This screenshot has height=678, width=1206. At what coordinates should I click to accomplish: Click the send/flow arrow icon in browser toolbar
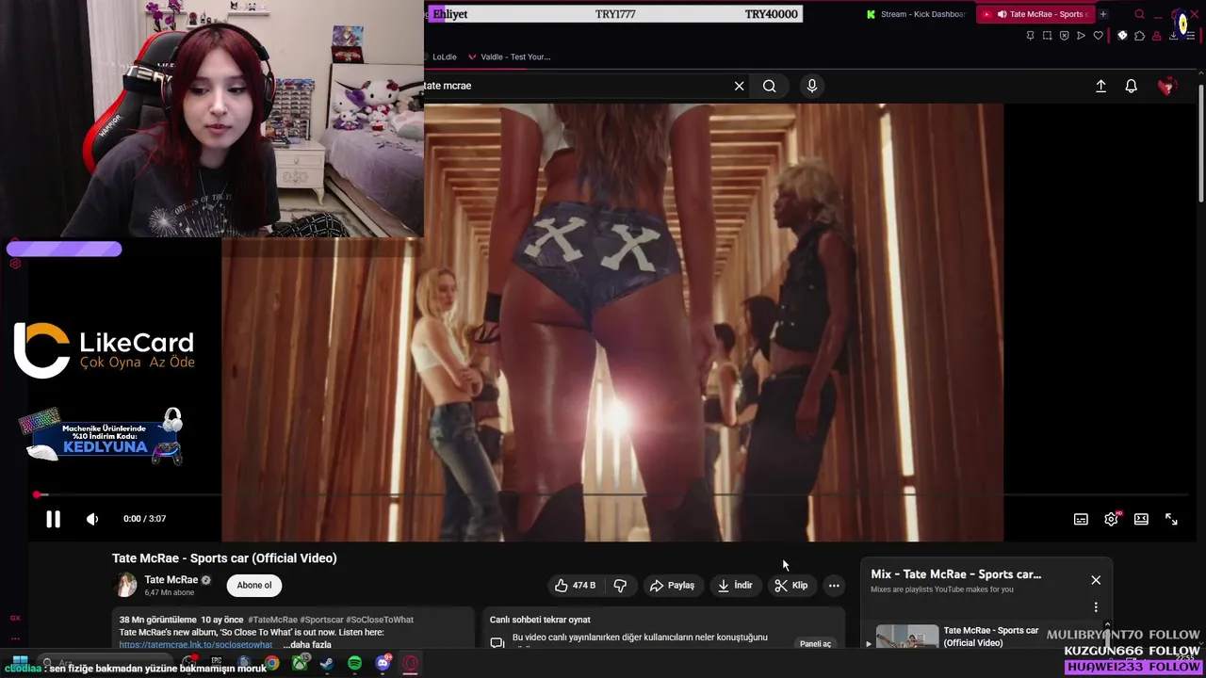(x=1081, y=36)
